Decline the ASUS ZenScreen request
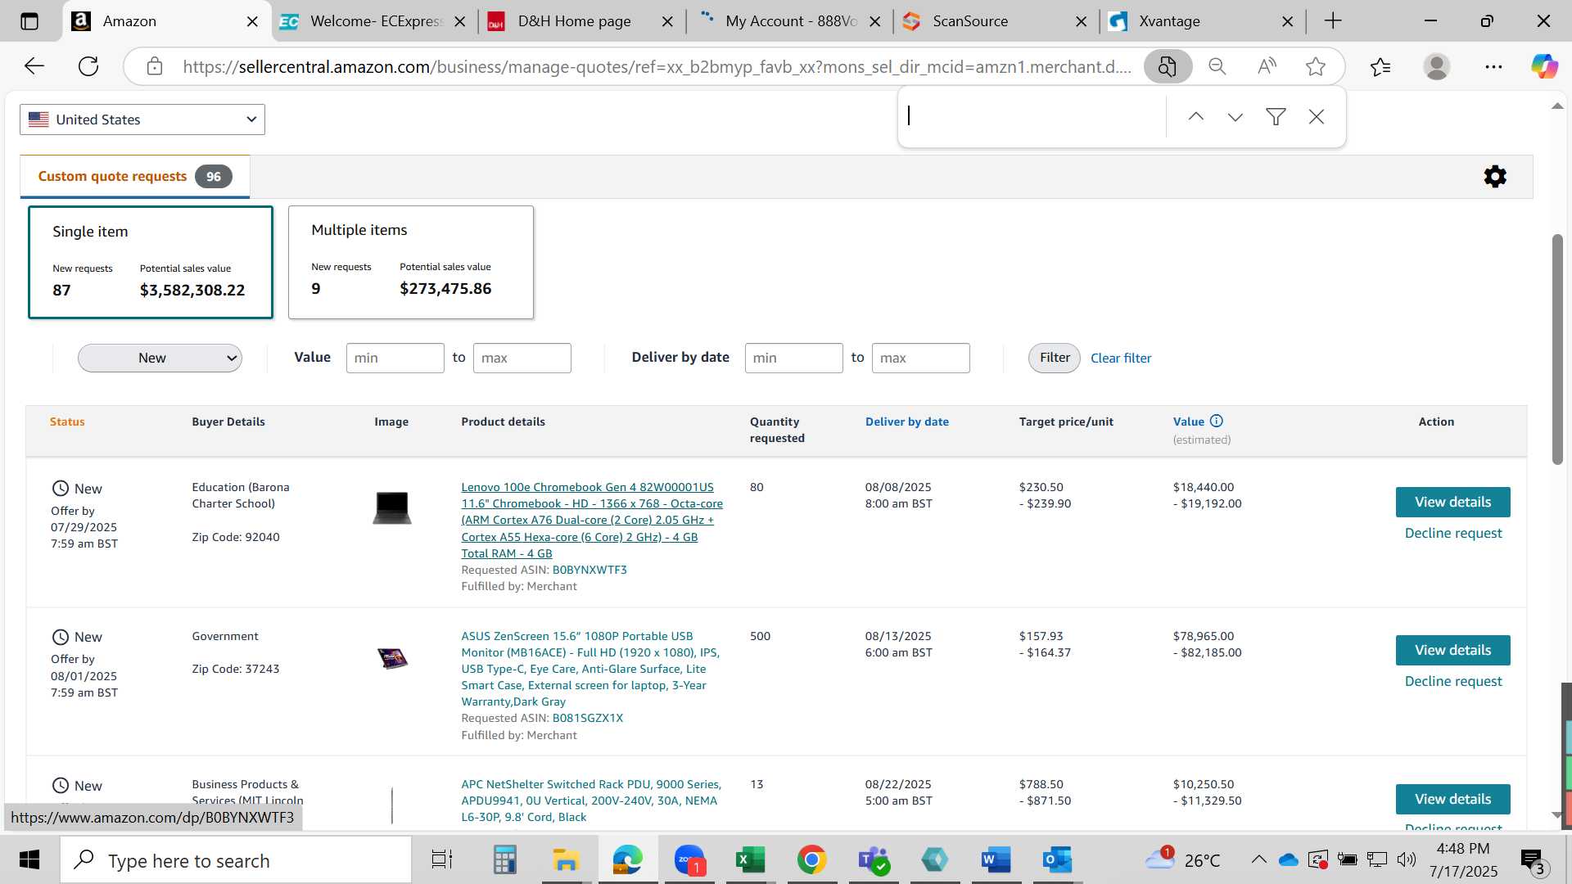Image resolution: width=1572 pixels, height=884 pixels. [x=1453, y=681]
